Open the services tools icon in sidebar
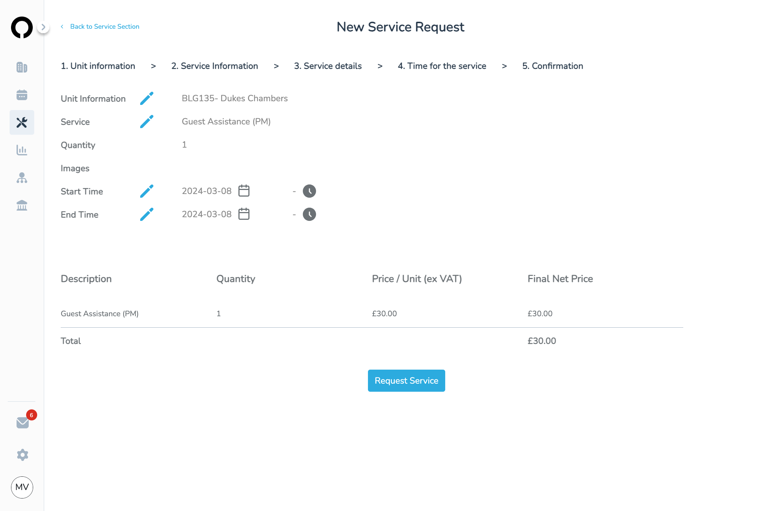The width and height of the screenshot is (769, 511). coord(22,122)
